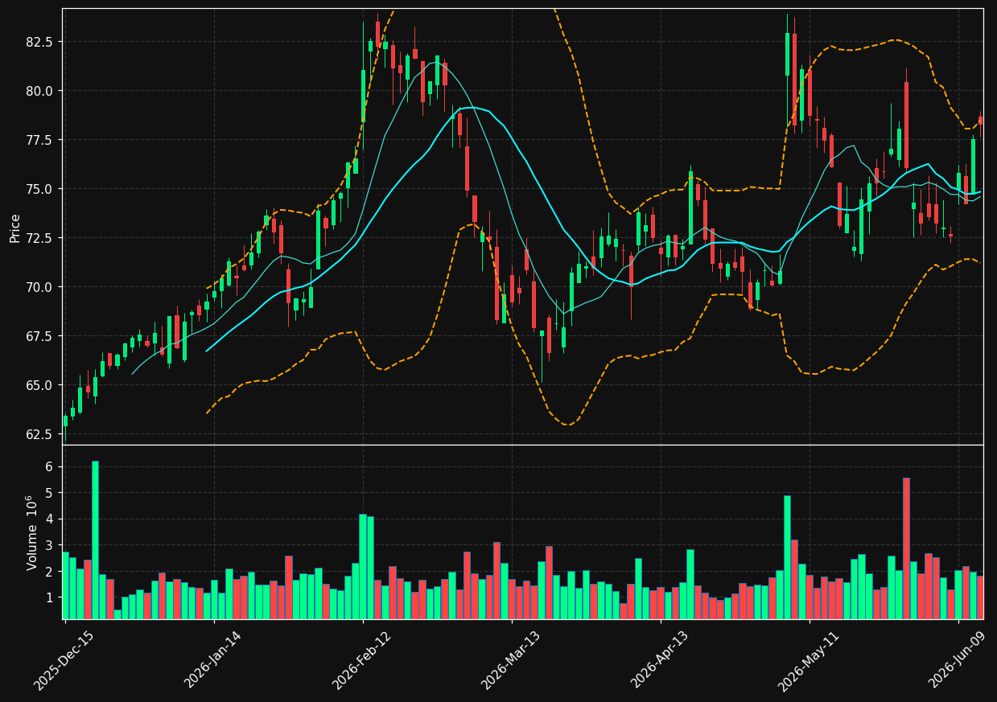Click the Volume axis title

[32, 532]
